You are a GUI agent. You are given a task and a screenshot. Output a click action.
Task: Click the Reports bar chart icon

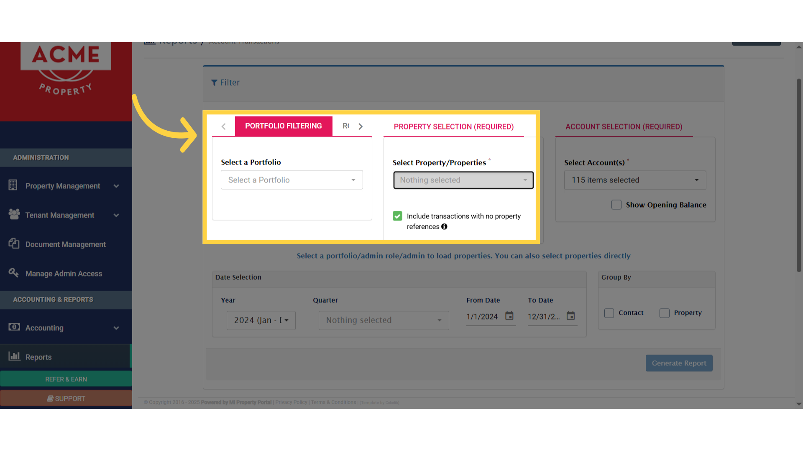tap(14, 356)
